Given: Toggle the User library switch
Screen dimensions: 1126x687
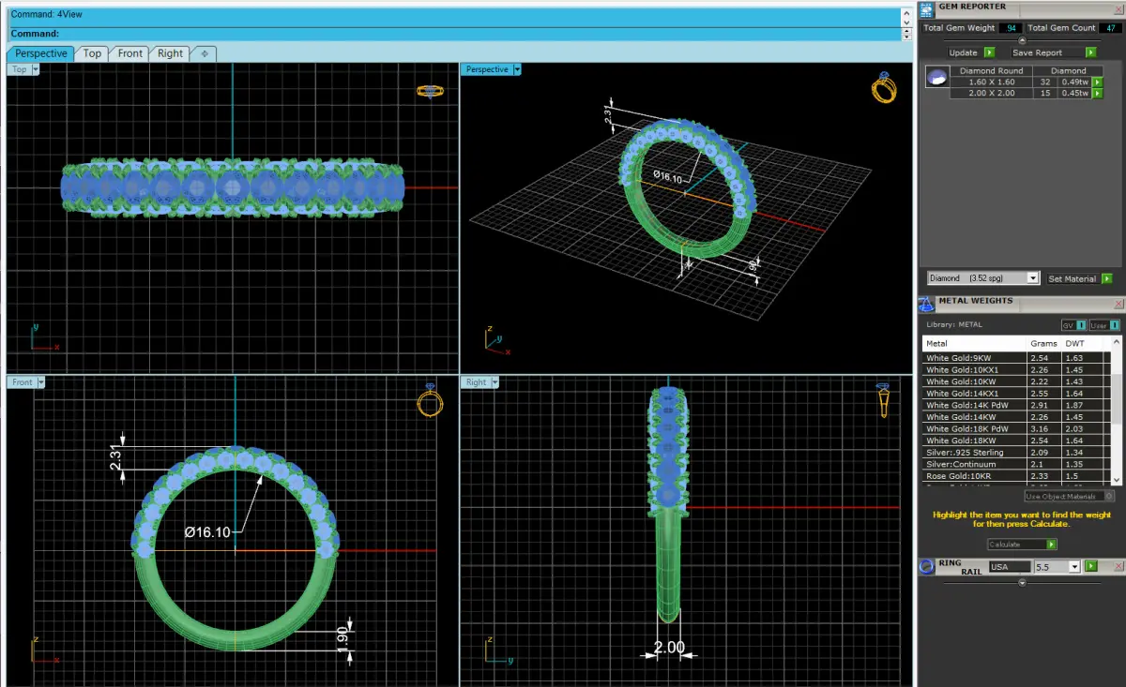Looking at the screenshot, I should click(1104, 325).
